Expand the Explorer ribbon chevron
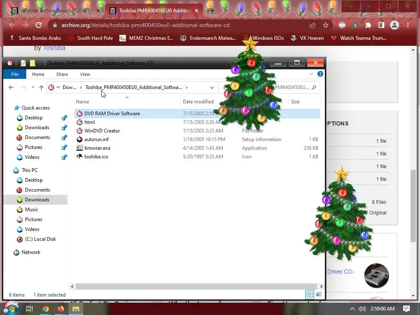 pos(311,74)
